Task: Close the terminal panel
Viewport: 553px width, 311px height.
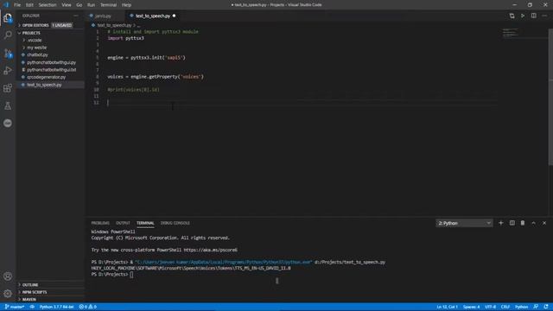Action: click(544, 223)
